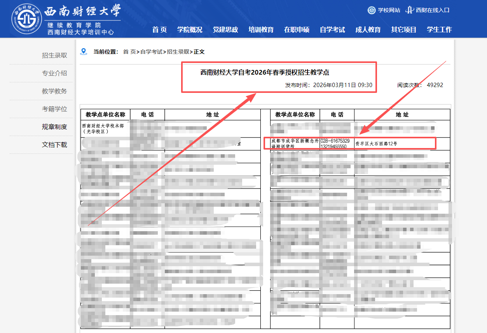Click the 考籍学位 sidebar link
487x333 pixels.
(54, 109)
